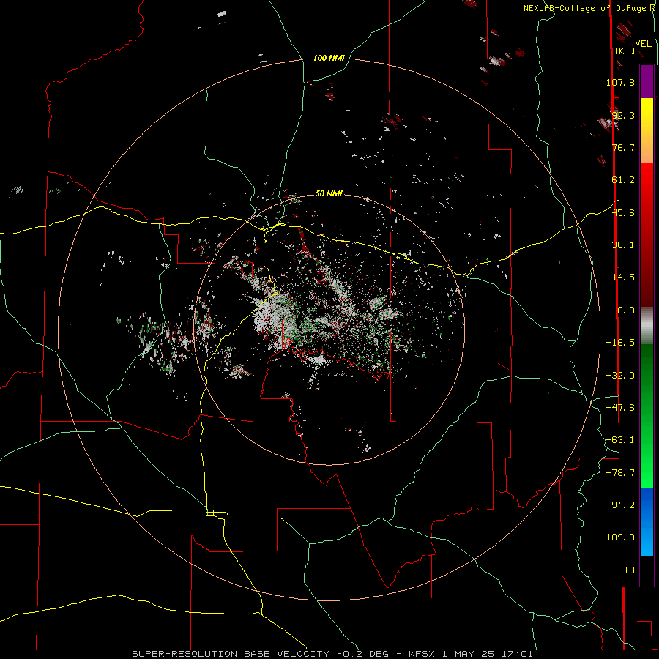Click the [KT] units label
This screenshot has height=659, width=659.
(625, 51)
